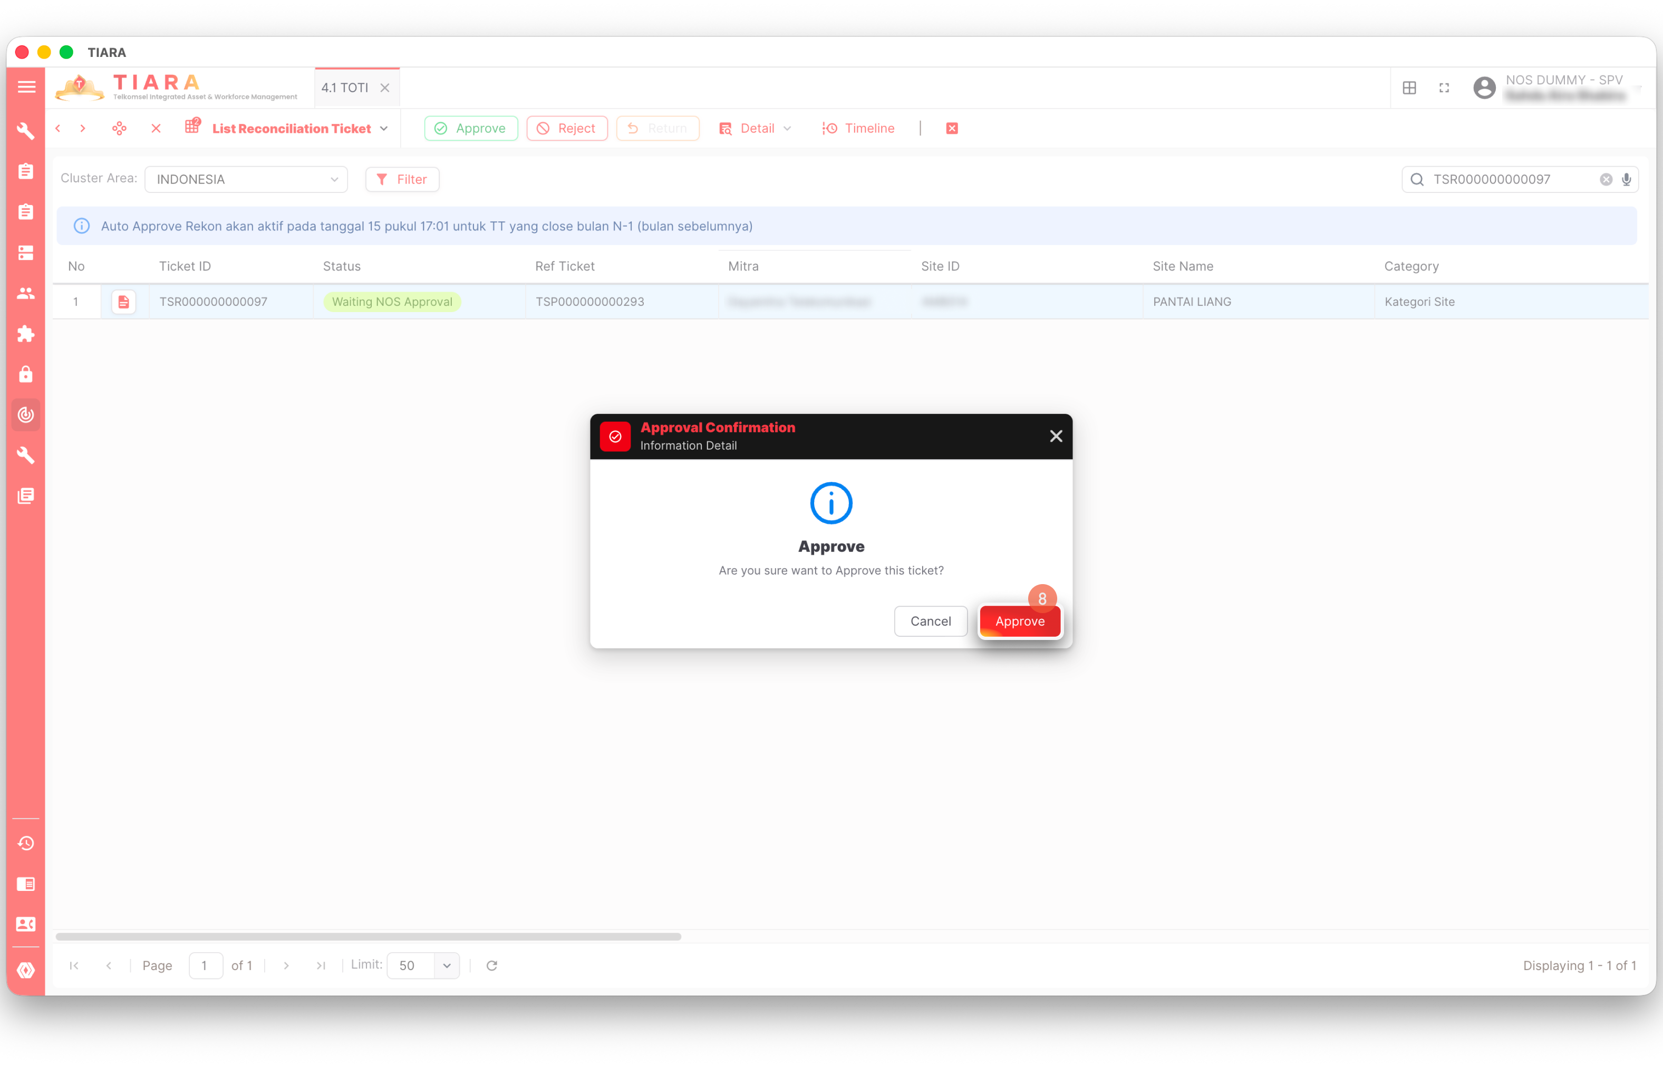Viewport: 1663px width, 1067px height.
Task: Cancel the approval confirmation dialog
Action: [930, 622]
